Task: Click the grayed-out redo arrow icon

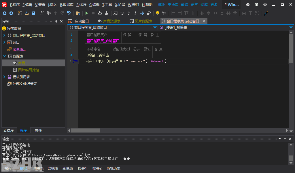Action: 62,13
